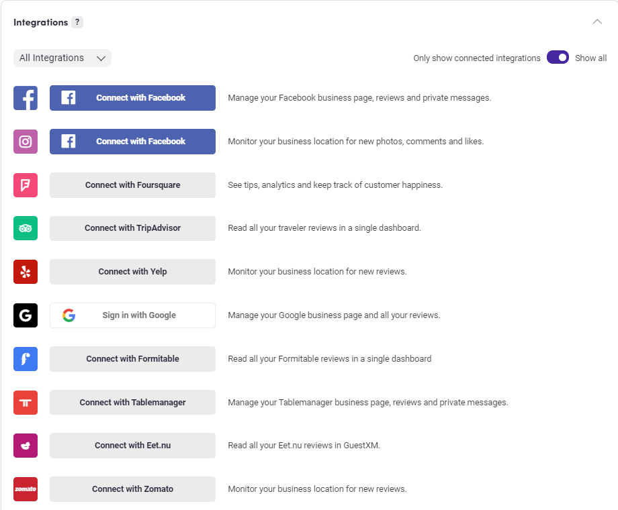Toggle only show connected integrations switch
The width and height of the screenshot is (618, 510).
(558, 58)
